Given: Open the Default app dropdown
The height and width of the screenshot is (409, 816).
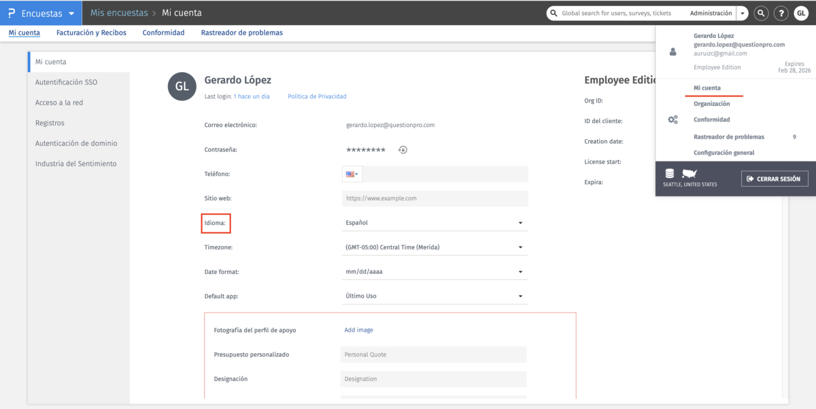Looking at the screenshot, I should point(435,296).
